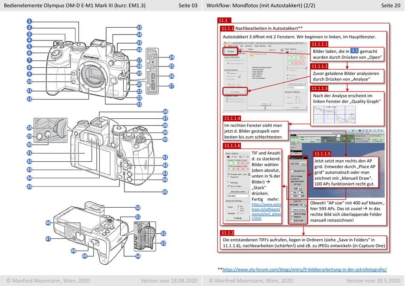Toggle Dynamic Background under Image Stabilization

[x=228, y=63]
